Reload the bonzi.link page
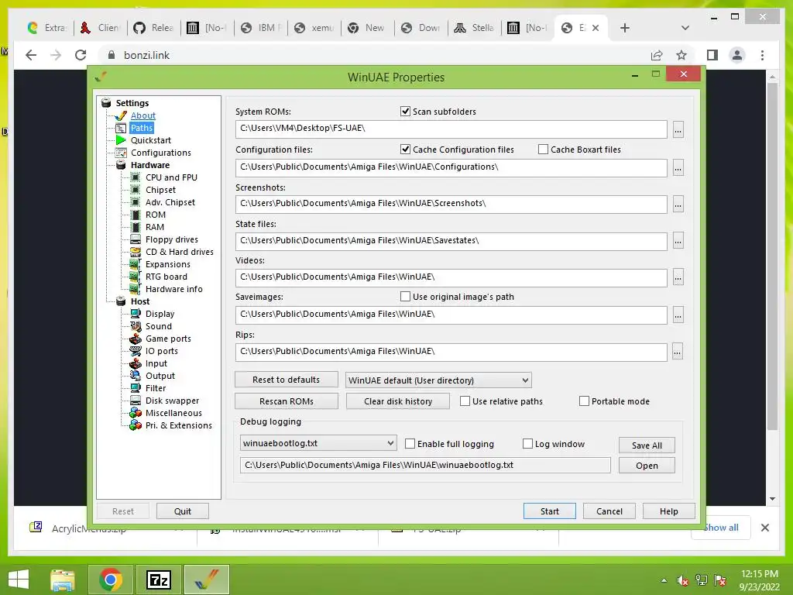793x595 pixels. pos(81,55)
